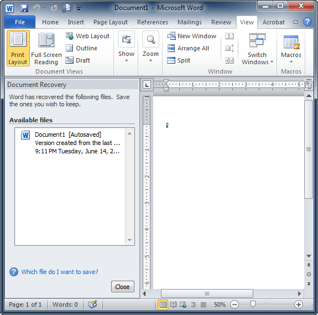Click Select Browse Object circle button
The width and height of the screenshot is (318, 315).
(x=309, y=275)
